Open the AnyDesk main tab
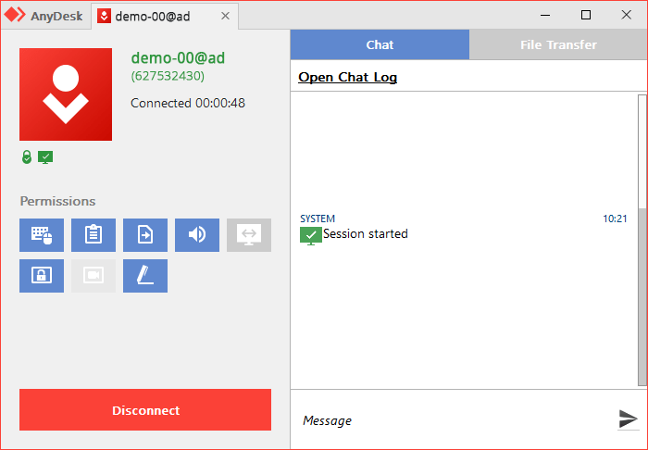The image size is (648, 450). click(44, 16)
